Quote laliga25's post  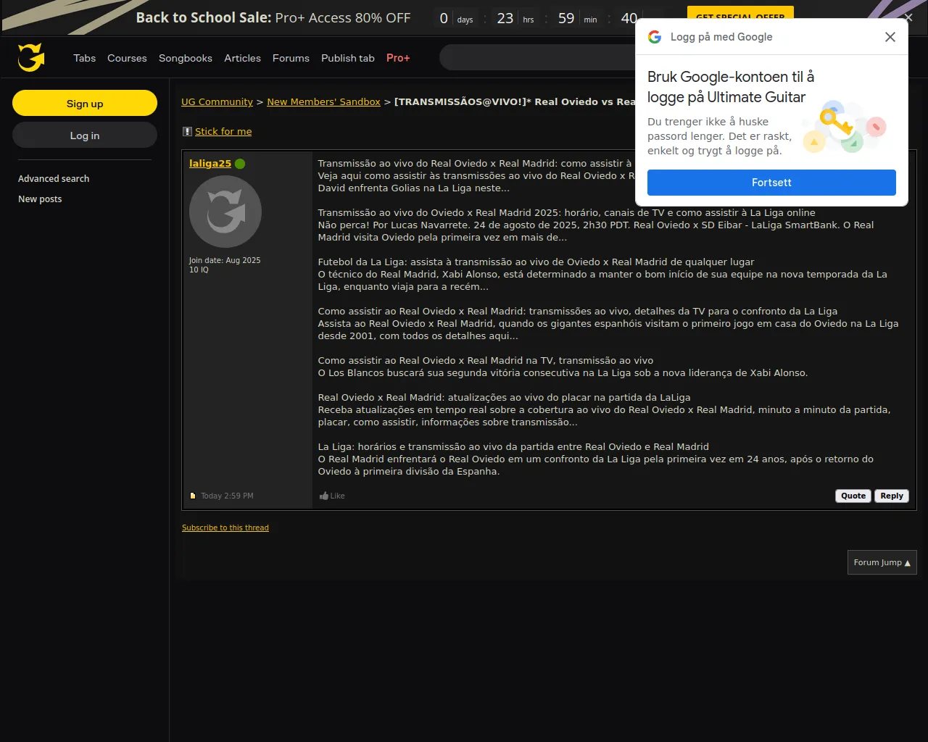[x=853, y=496]
